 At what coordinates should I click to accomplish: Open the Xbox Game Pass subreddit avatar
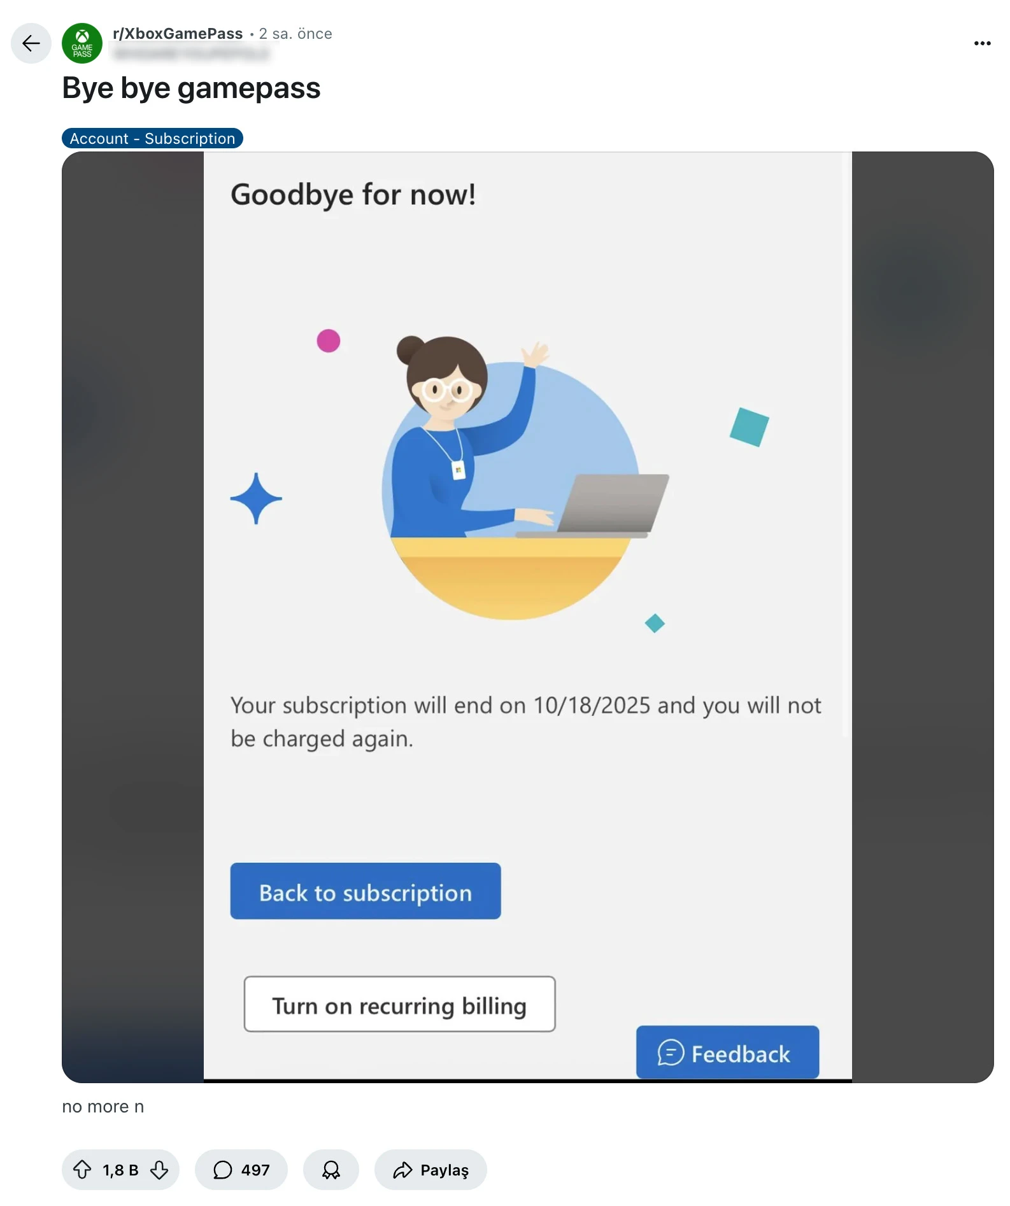tap(82, 43)
